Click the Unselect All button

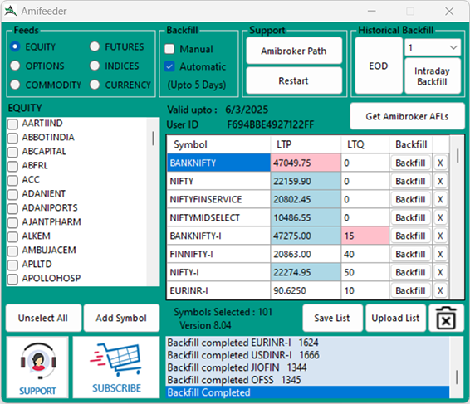pos(43,318)
